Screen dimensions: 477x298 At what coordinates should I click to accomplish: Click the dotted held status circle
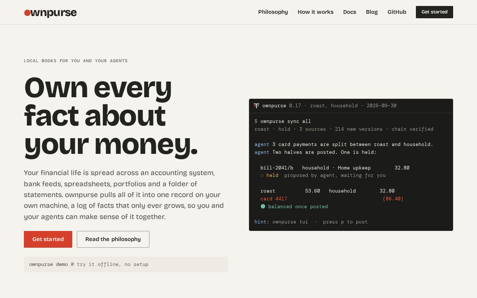(262, 175)
